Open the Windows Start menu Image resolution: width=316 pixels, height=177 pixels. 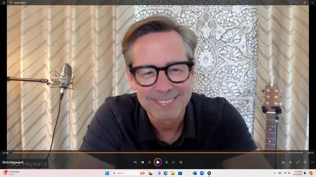tap(107, 173)
